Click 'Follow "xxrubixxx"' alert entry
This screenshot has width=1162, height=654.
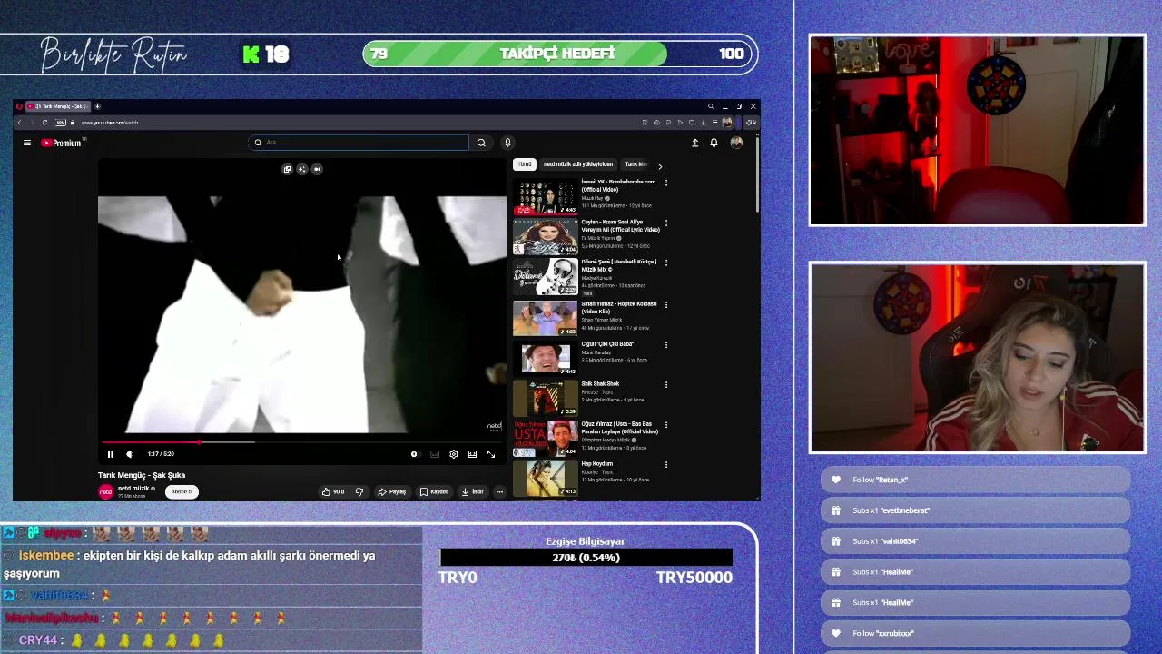pos(976,633)
